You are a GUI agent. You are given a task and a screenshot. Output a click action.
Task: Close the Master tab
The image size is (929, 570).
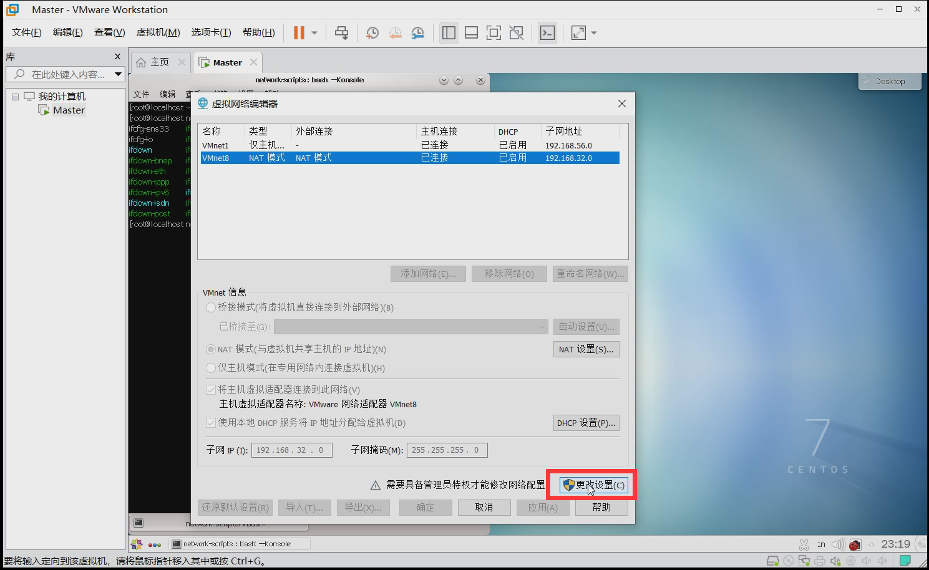pyautogui.click(x=253, y=62)
